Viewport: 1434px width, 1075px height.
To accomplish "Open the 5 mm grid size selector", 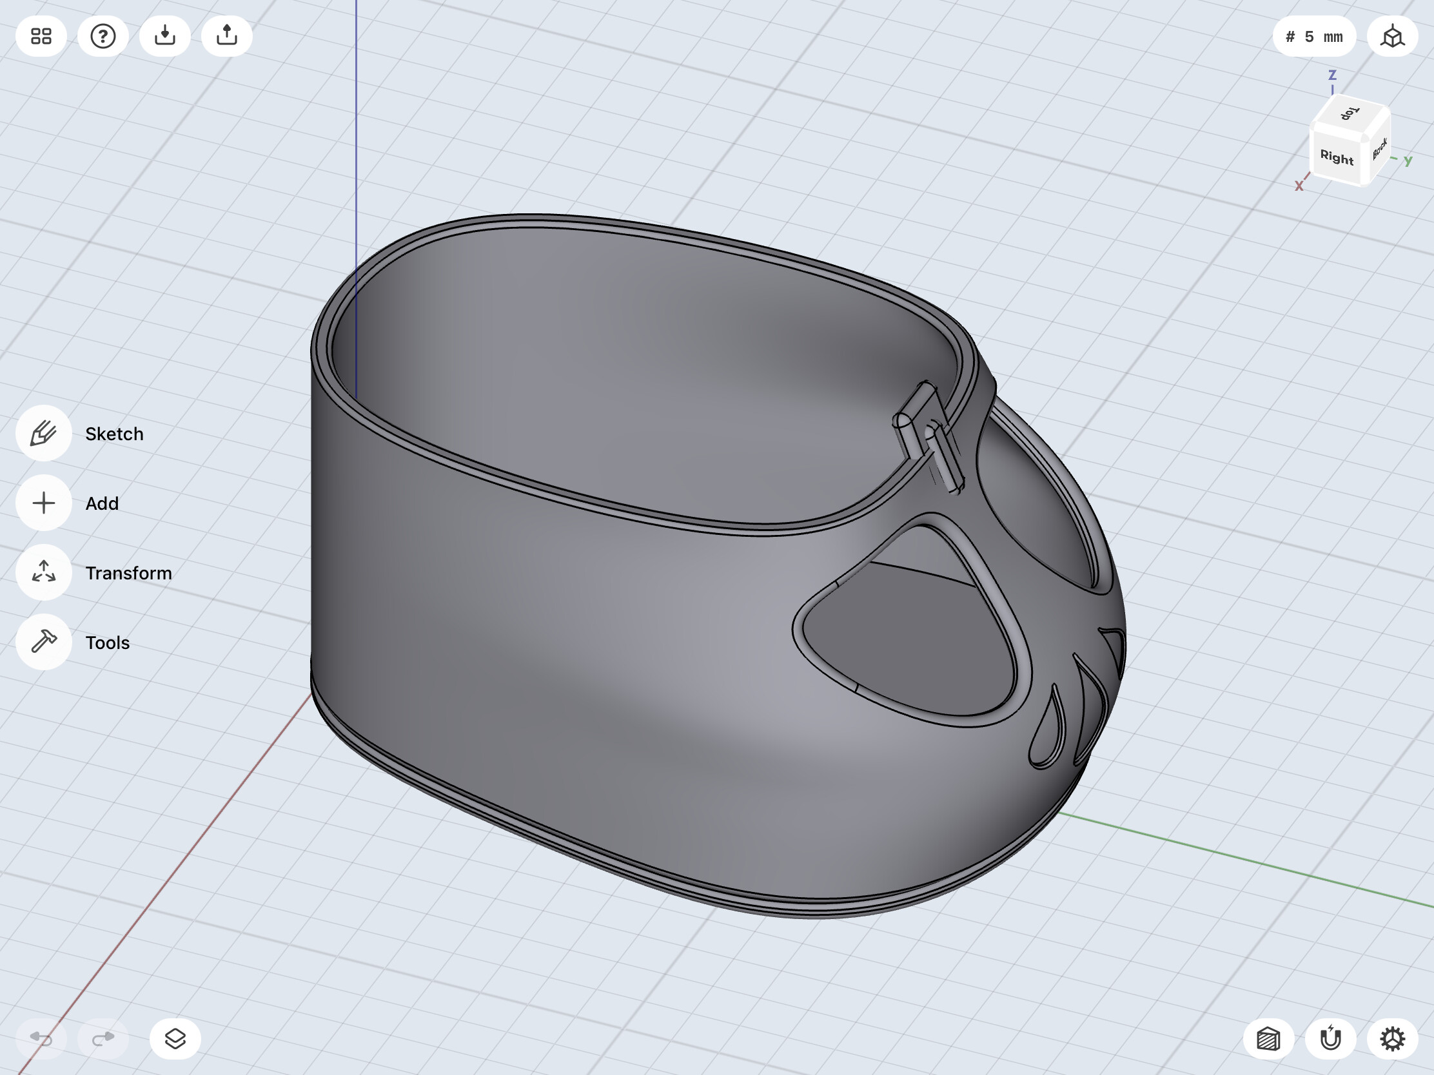I will click(x=1314, y=36).
